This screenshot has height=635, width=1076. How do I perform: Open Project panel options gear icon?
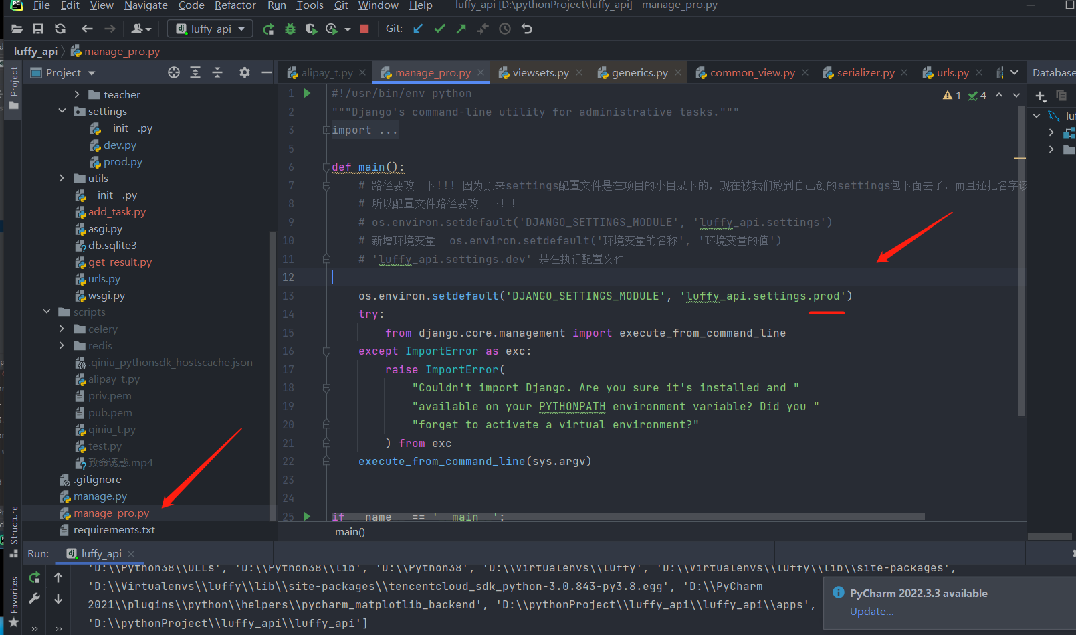coord(245,72)
